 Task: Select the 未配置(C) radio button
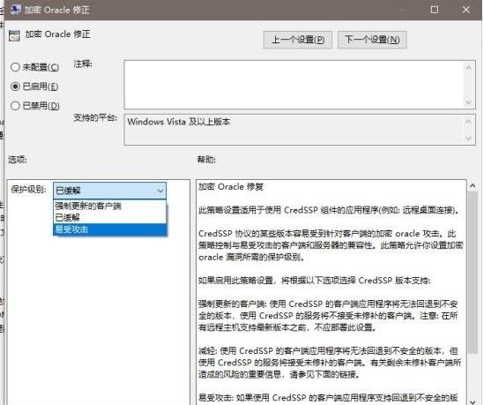pos(15,67)
